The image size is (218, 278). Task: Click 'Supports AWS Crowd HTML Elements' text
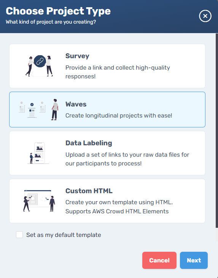(x=117, y=211)
